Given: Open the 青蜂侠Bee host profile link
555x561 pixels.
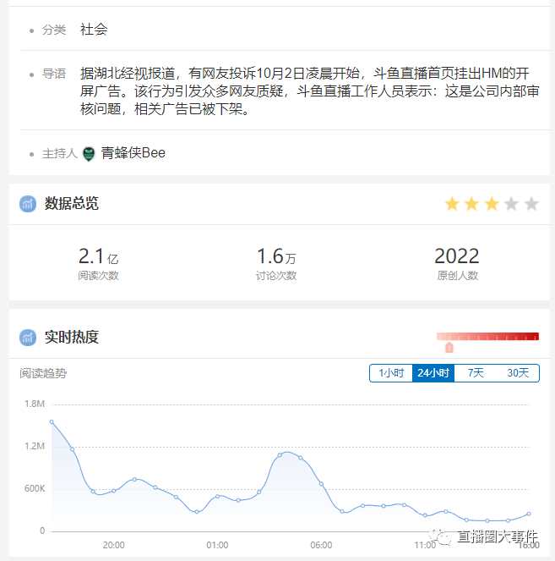Looking at the screenshot, I should point(133,153).
